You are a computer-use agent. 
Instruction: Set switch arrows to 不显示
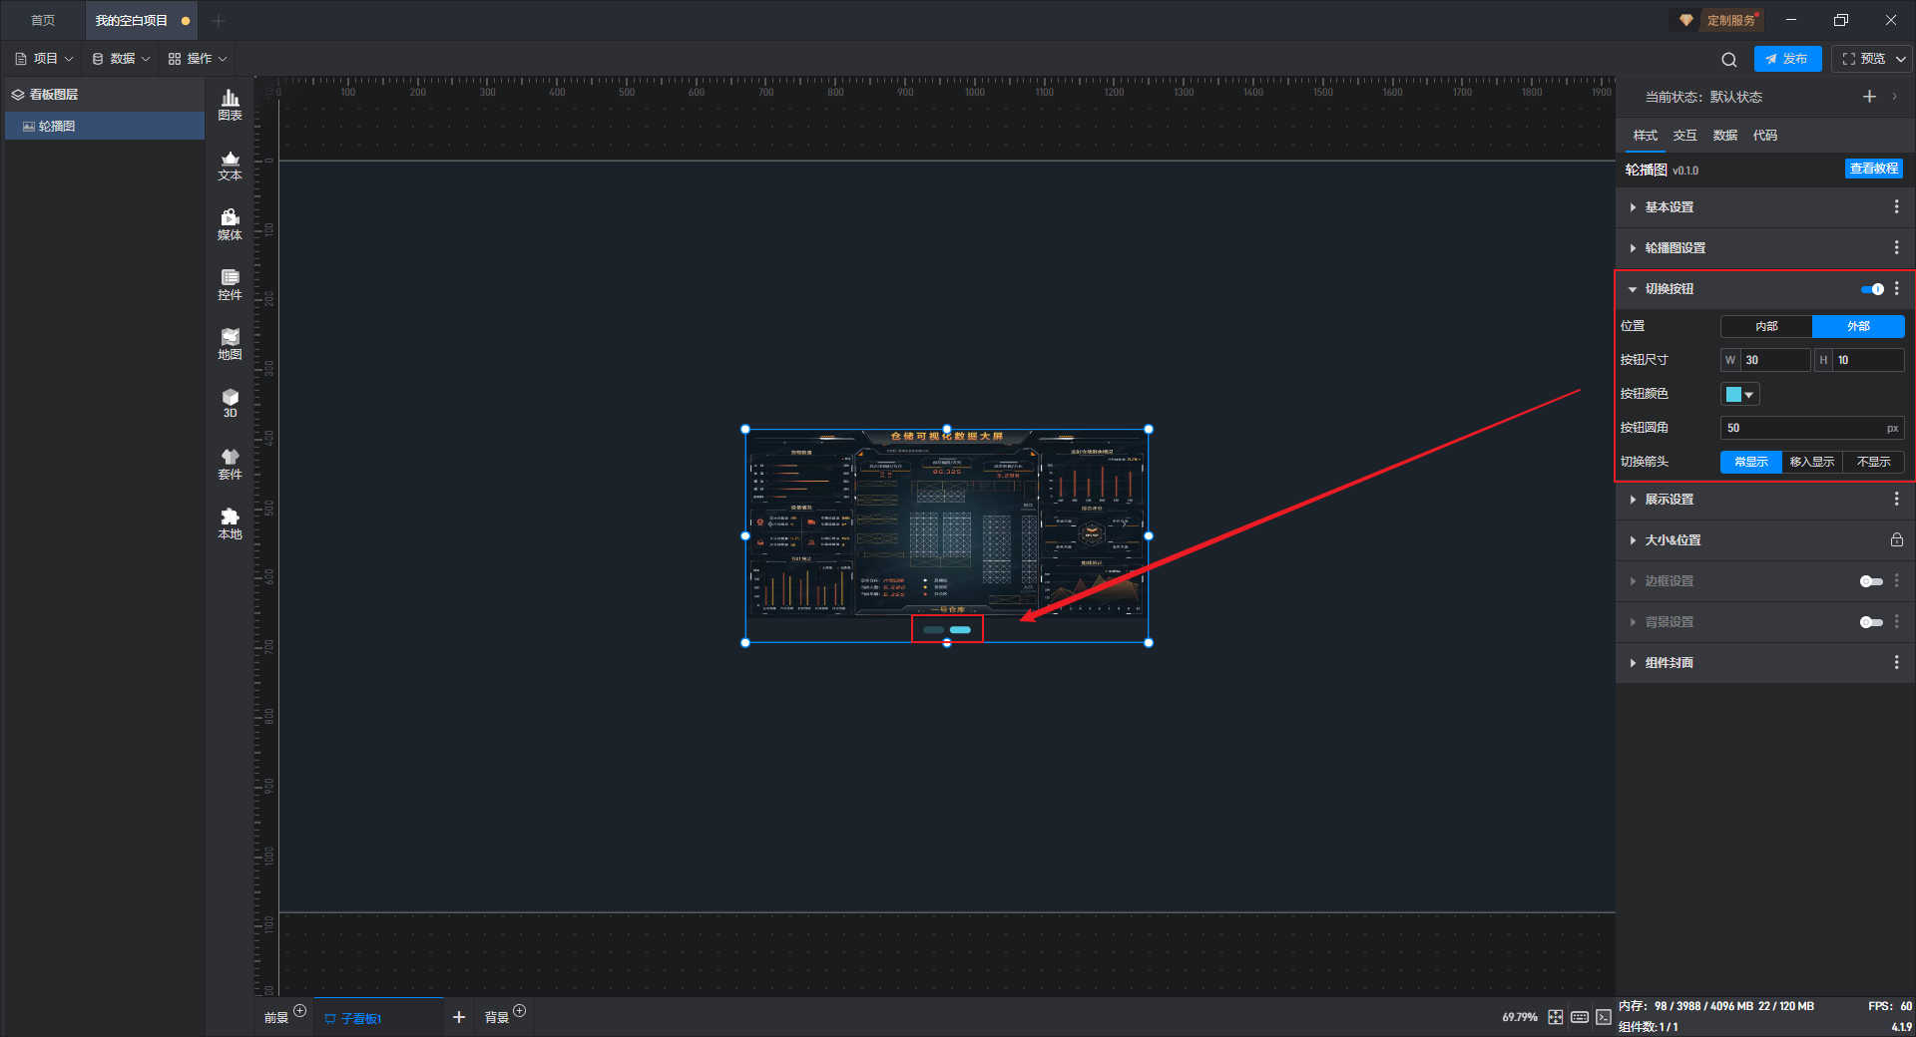click(x=1874, y=462)
